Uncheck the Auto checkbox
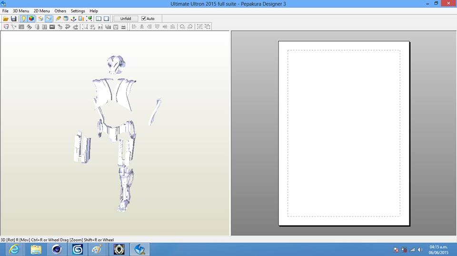457x256 pixels. (143, 19)
